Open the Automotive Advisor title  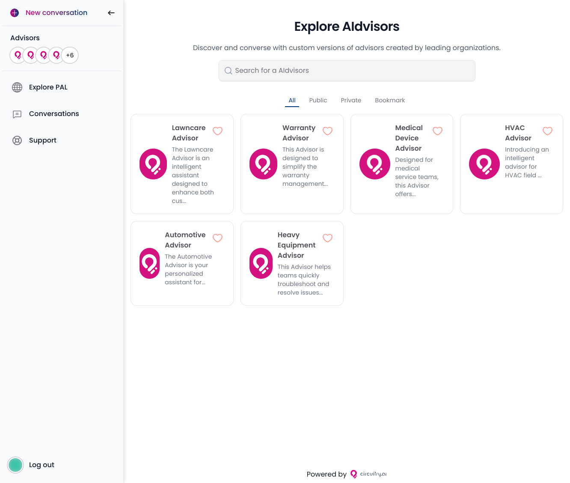coord(185,240)
